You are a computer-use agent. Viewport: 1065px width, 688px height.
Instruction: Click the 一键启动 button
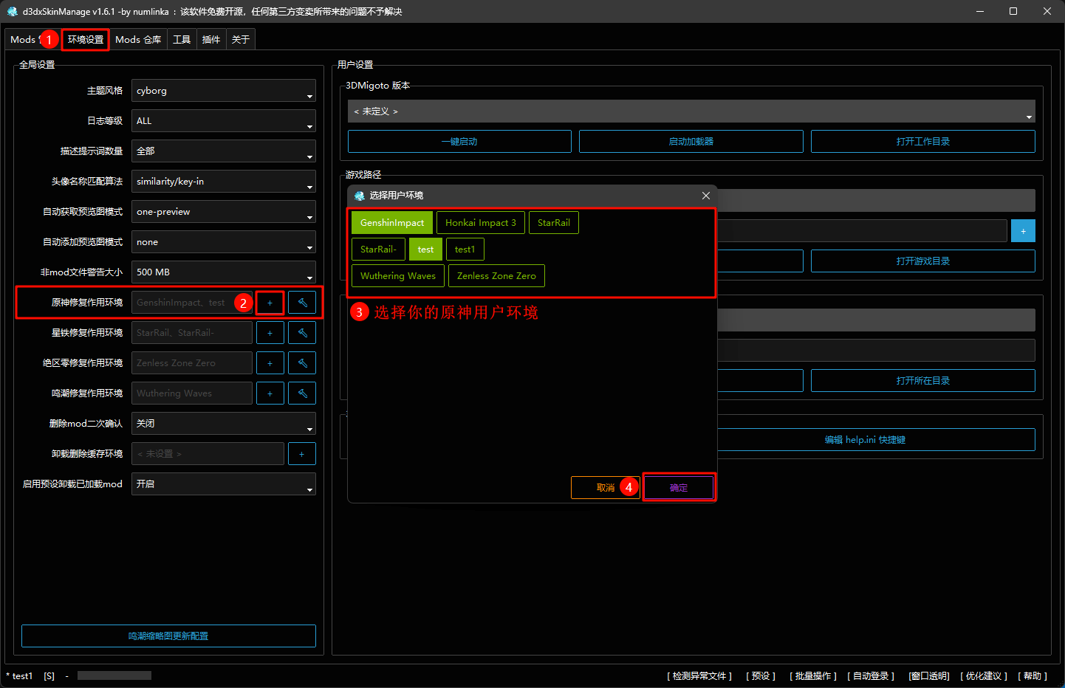tap(459, 141)
